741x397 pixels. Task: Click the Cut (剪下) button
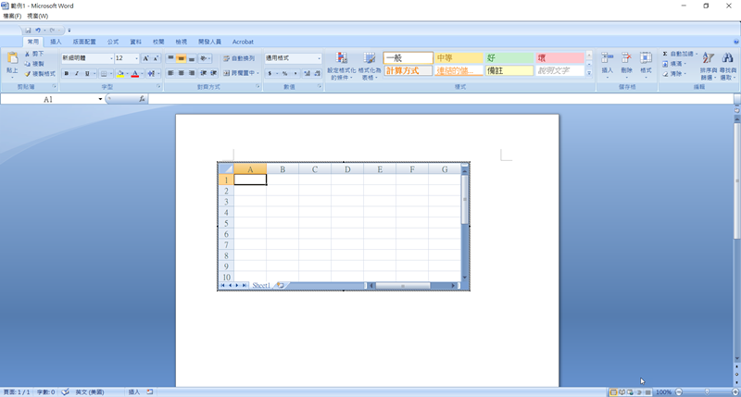click(34, 54)
